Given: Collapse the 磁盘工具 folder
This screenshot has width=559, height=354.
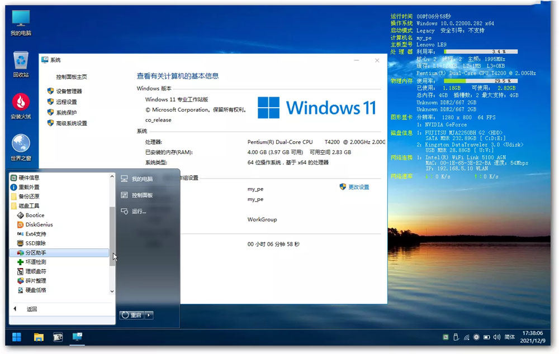Looking at the screenshot, I should (25, 206).
